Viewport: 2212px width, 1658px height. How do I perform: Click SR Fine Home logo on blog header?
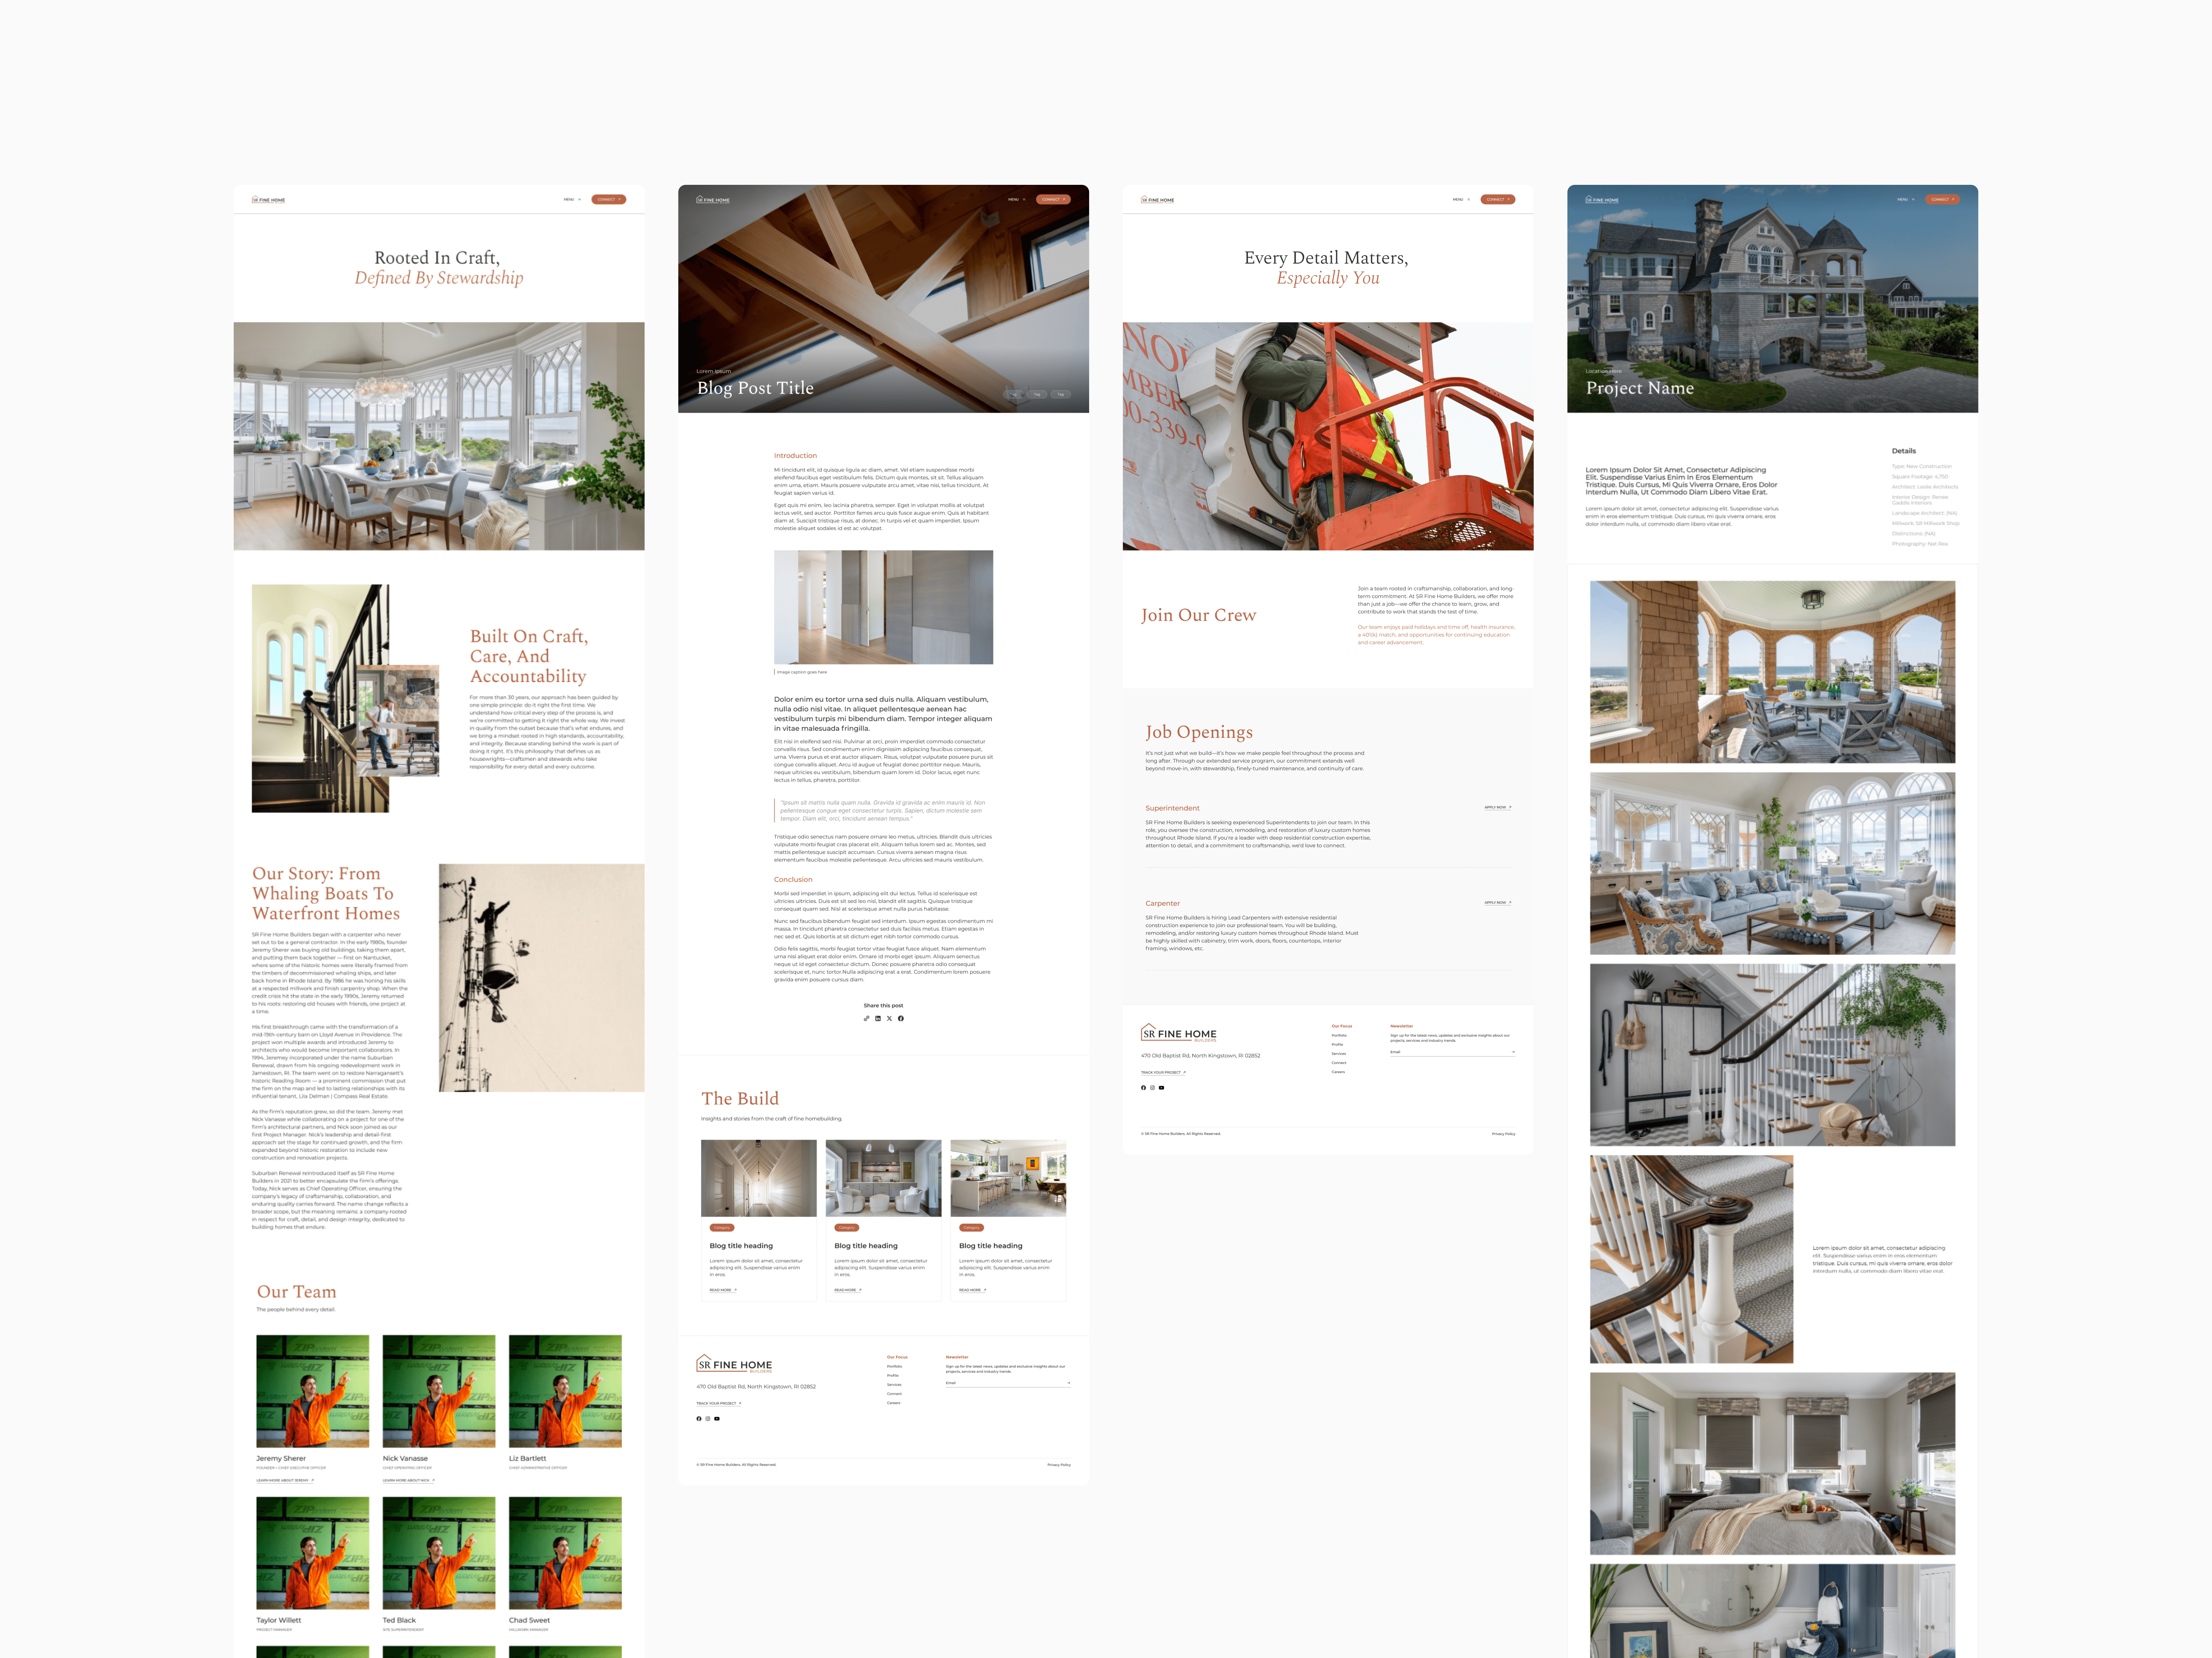click(713, 200)
